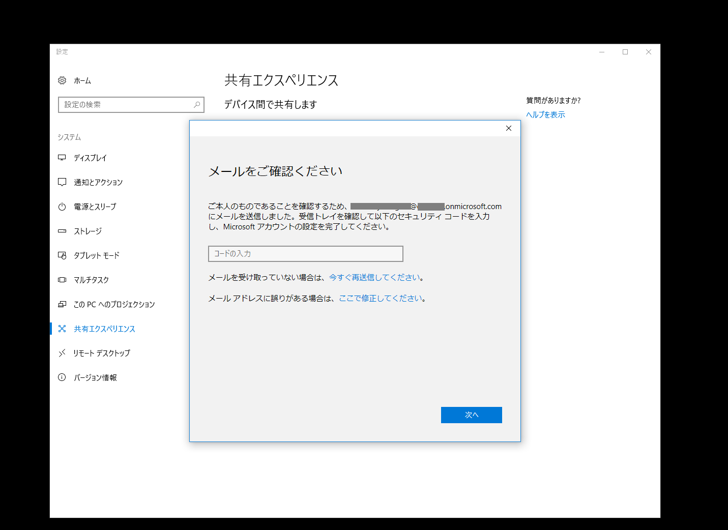
Task: Click the Remote Desktop icon
Action: coord(62,353)
